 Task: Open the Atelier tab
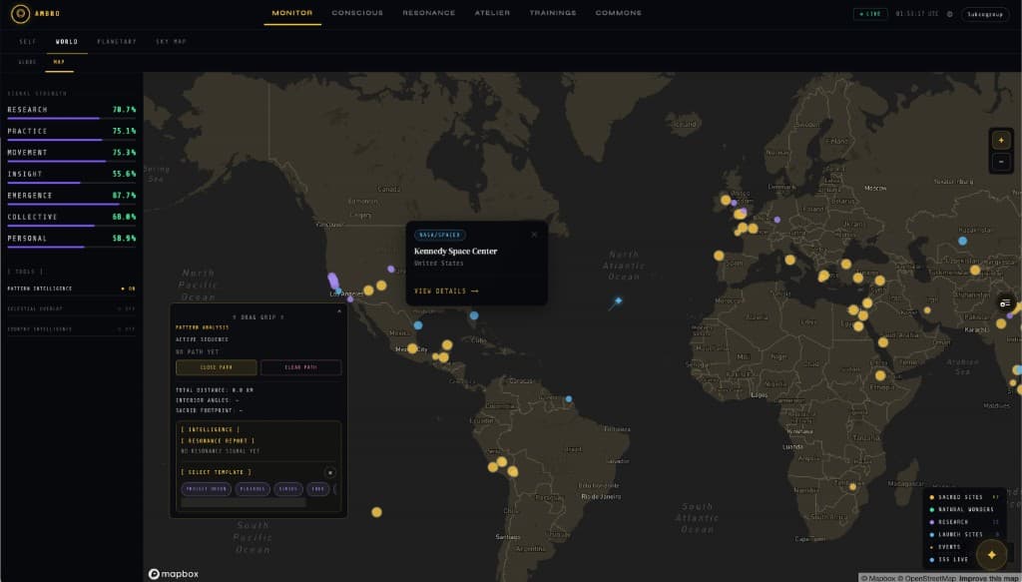492,13
